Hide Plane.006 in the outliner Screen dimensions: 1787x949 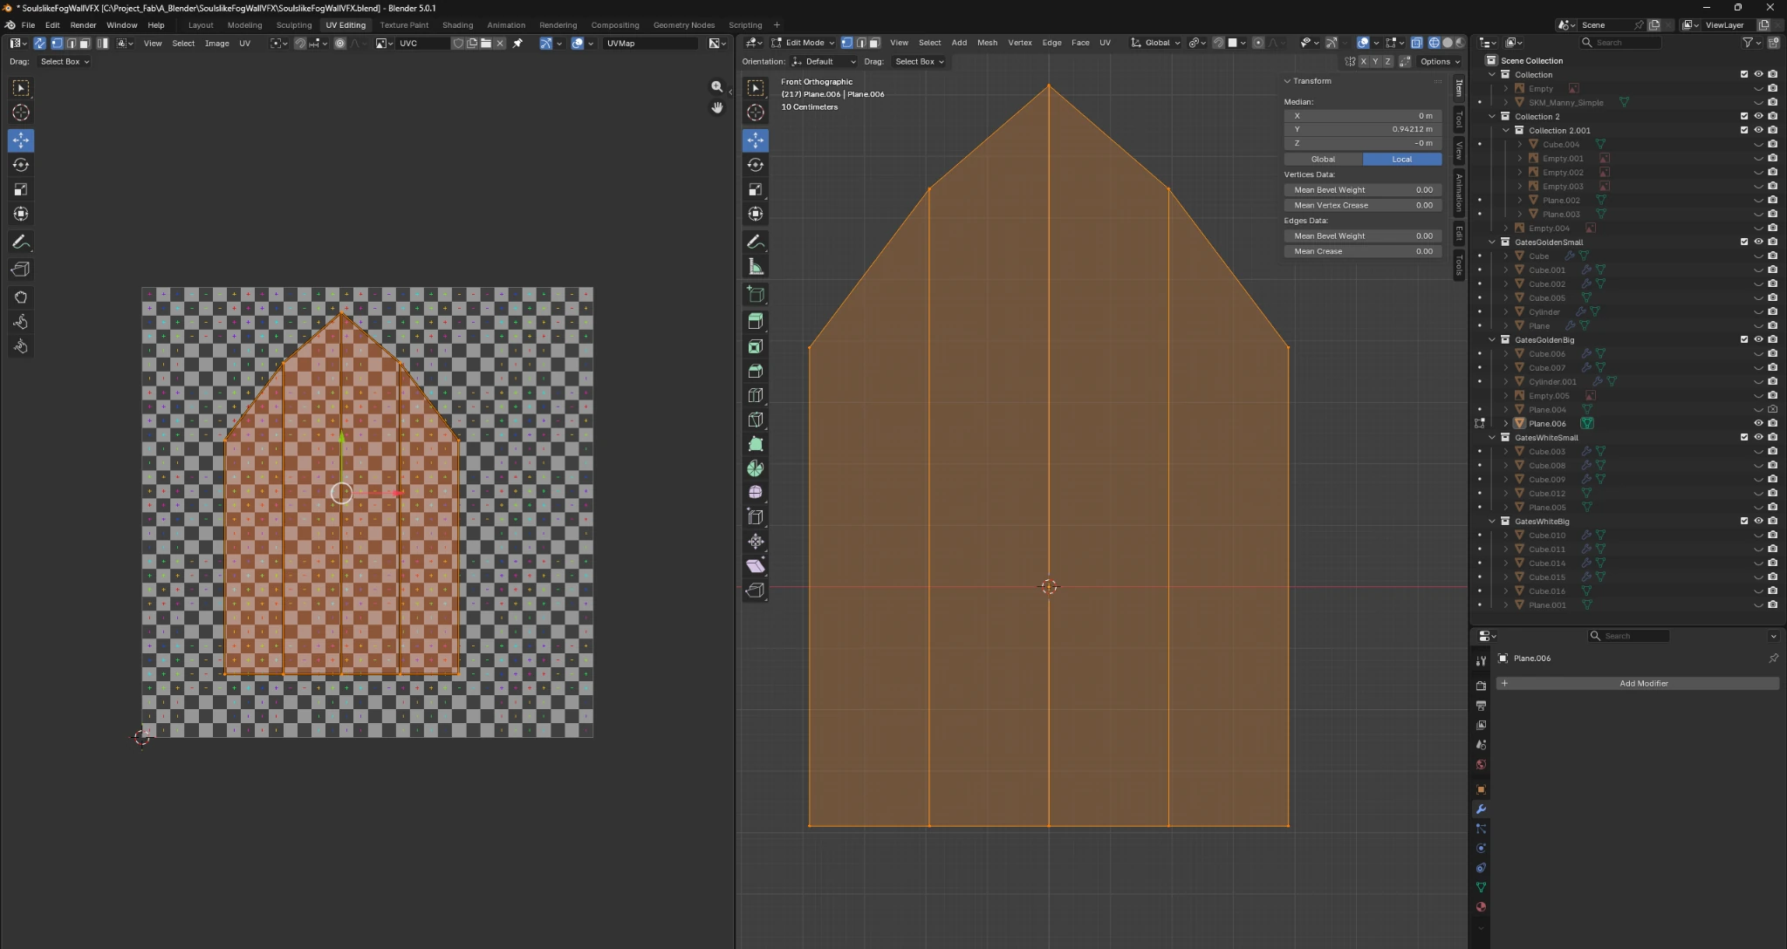click(x=1758, y=423)
